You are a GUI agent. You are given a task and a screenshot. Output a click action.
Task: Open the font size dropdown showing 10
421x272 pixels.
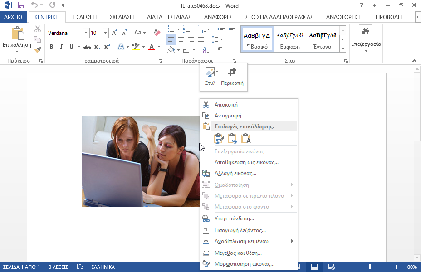click(x=105, y=33)
